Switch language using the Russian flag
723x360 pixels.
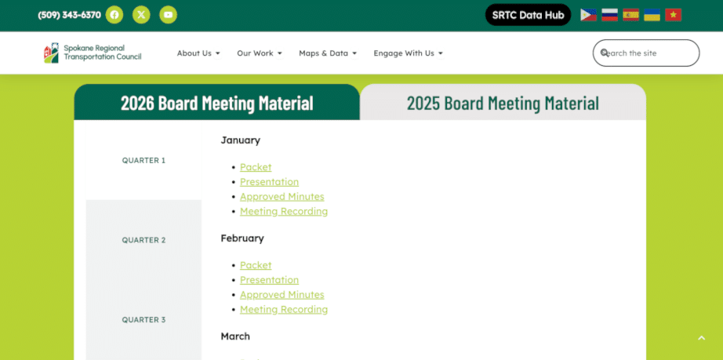609,15
